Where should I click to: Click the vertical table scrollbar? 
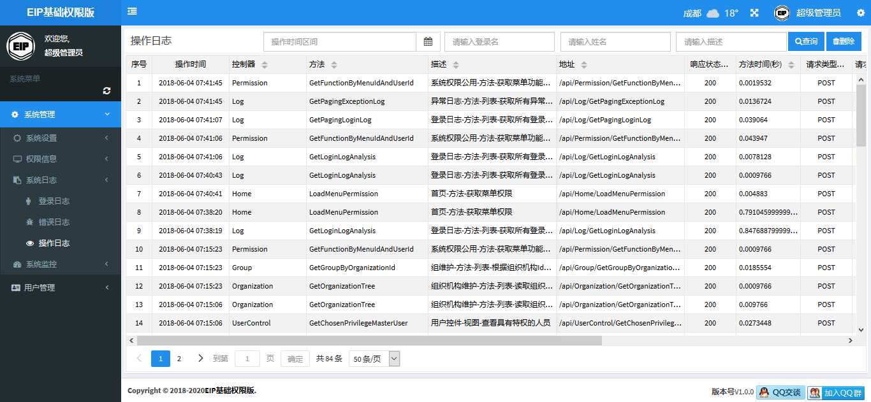[861, 115]
